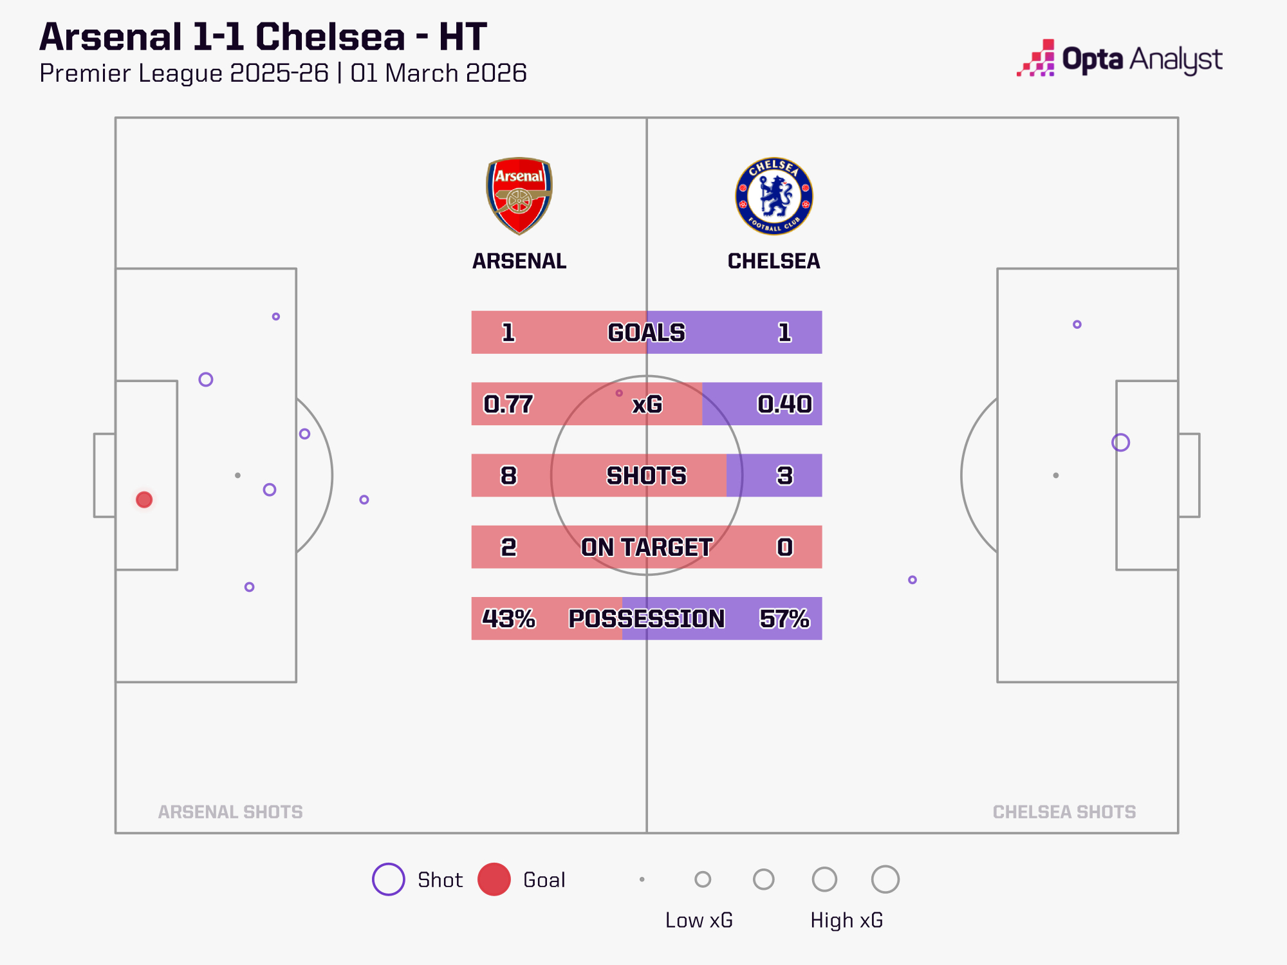
Task: Click the ON TARGET stat bar label
Action: tap(647, 547)
